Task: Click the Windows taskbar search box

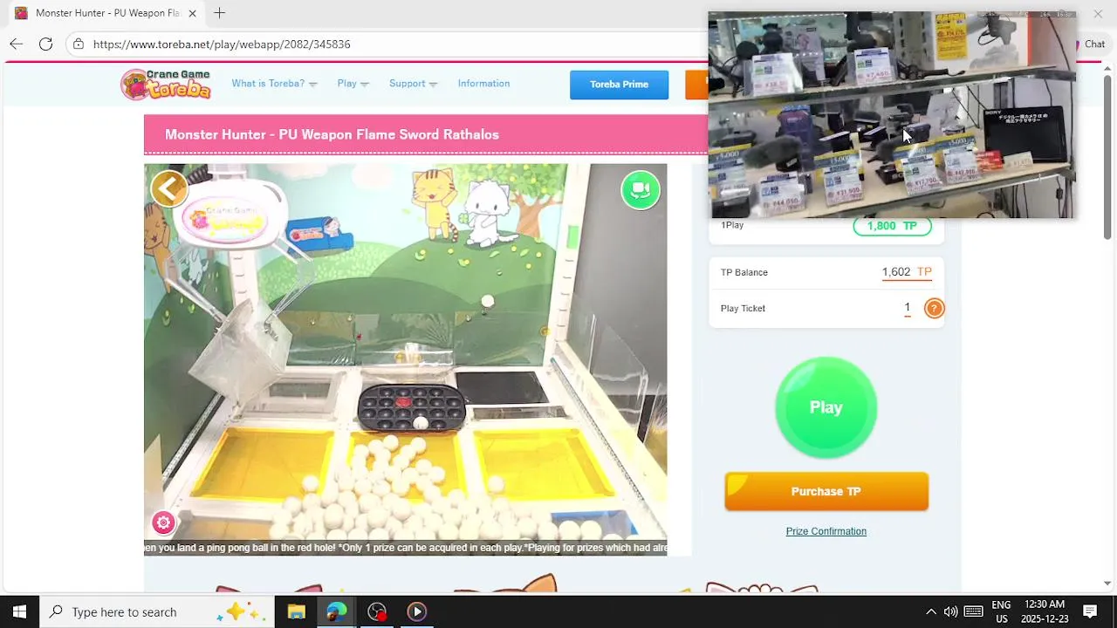Action: [x=157, y=611]
